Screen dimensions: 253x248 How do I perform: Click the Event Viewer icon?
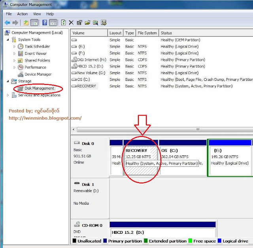click(21, 54)
